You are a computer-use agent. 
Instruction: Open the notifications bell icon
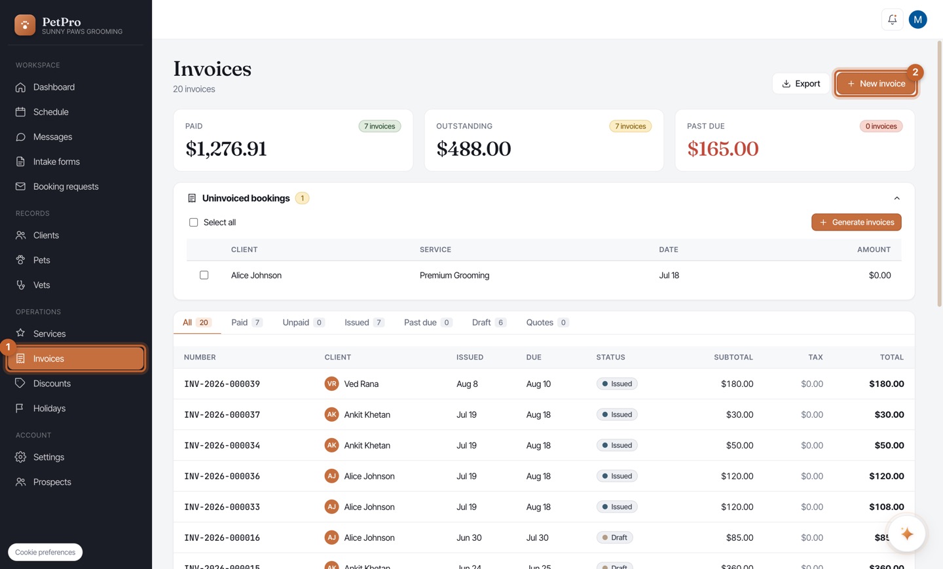coord(892,20)
